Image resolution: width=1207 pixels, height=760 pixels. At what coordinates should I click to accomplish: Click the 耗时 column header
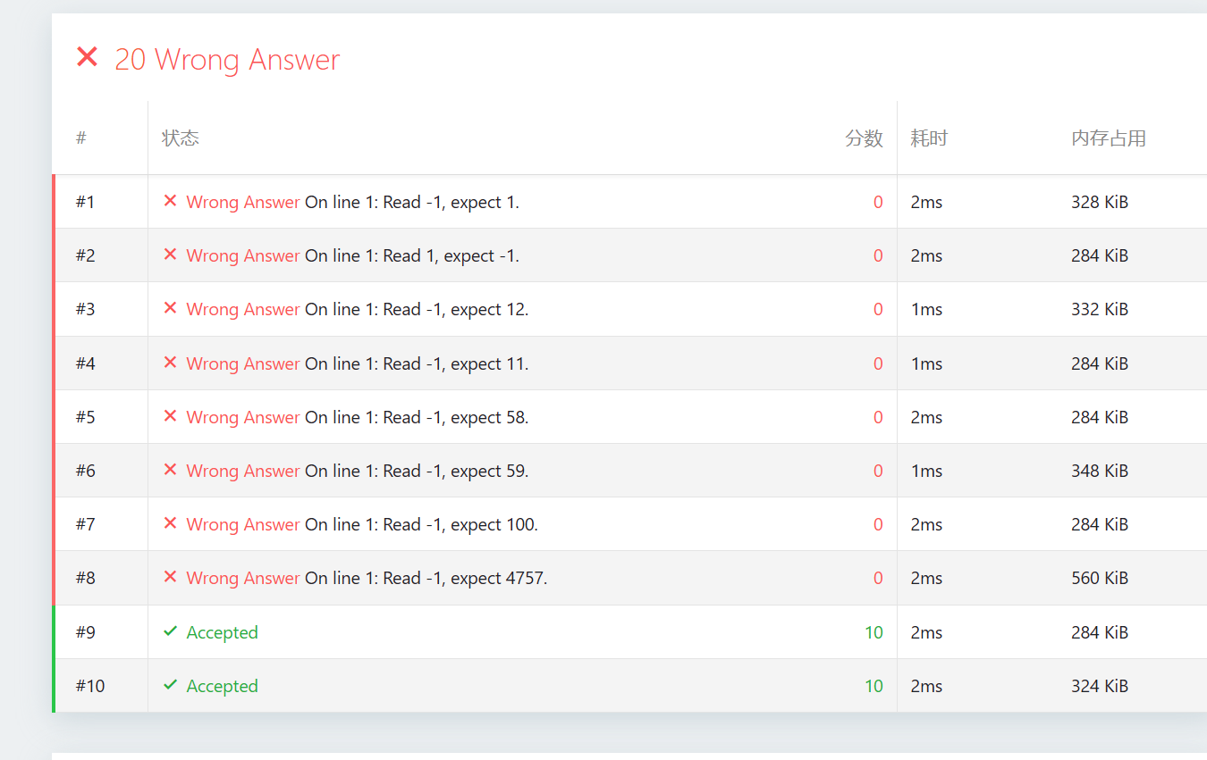929,138
